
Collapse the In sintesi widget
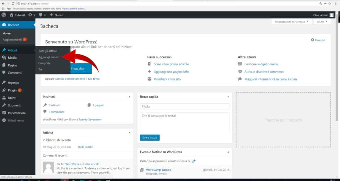point(129,97)
